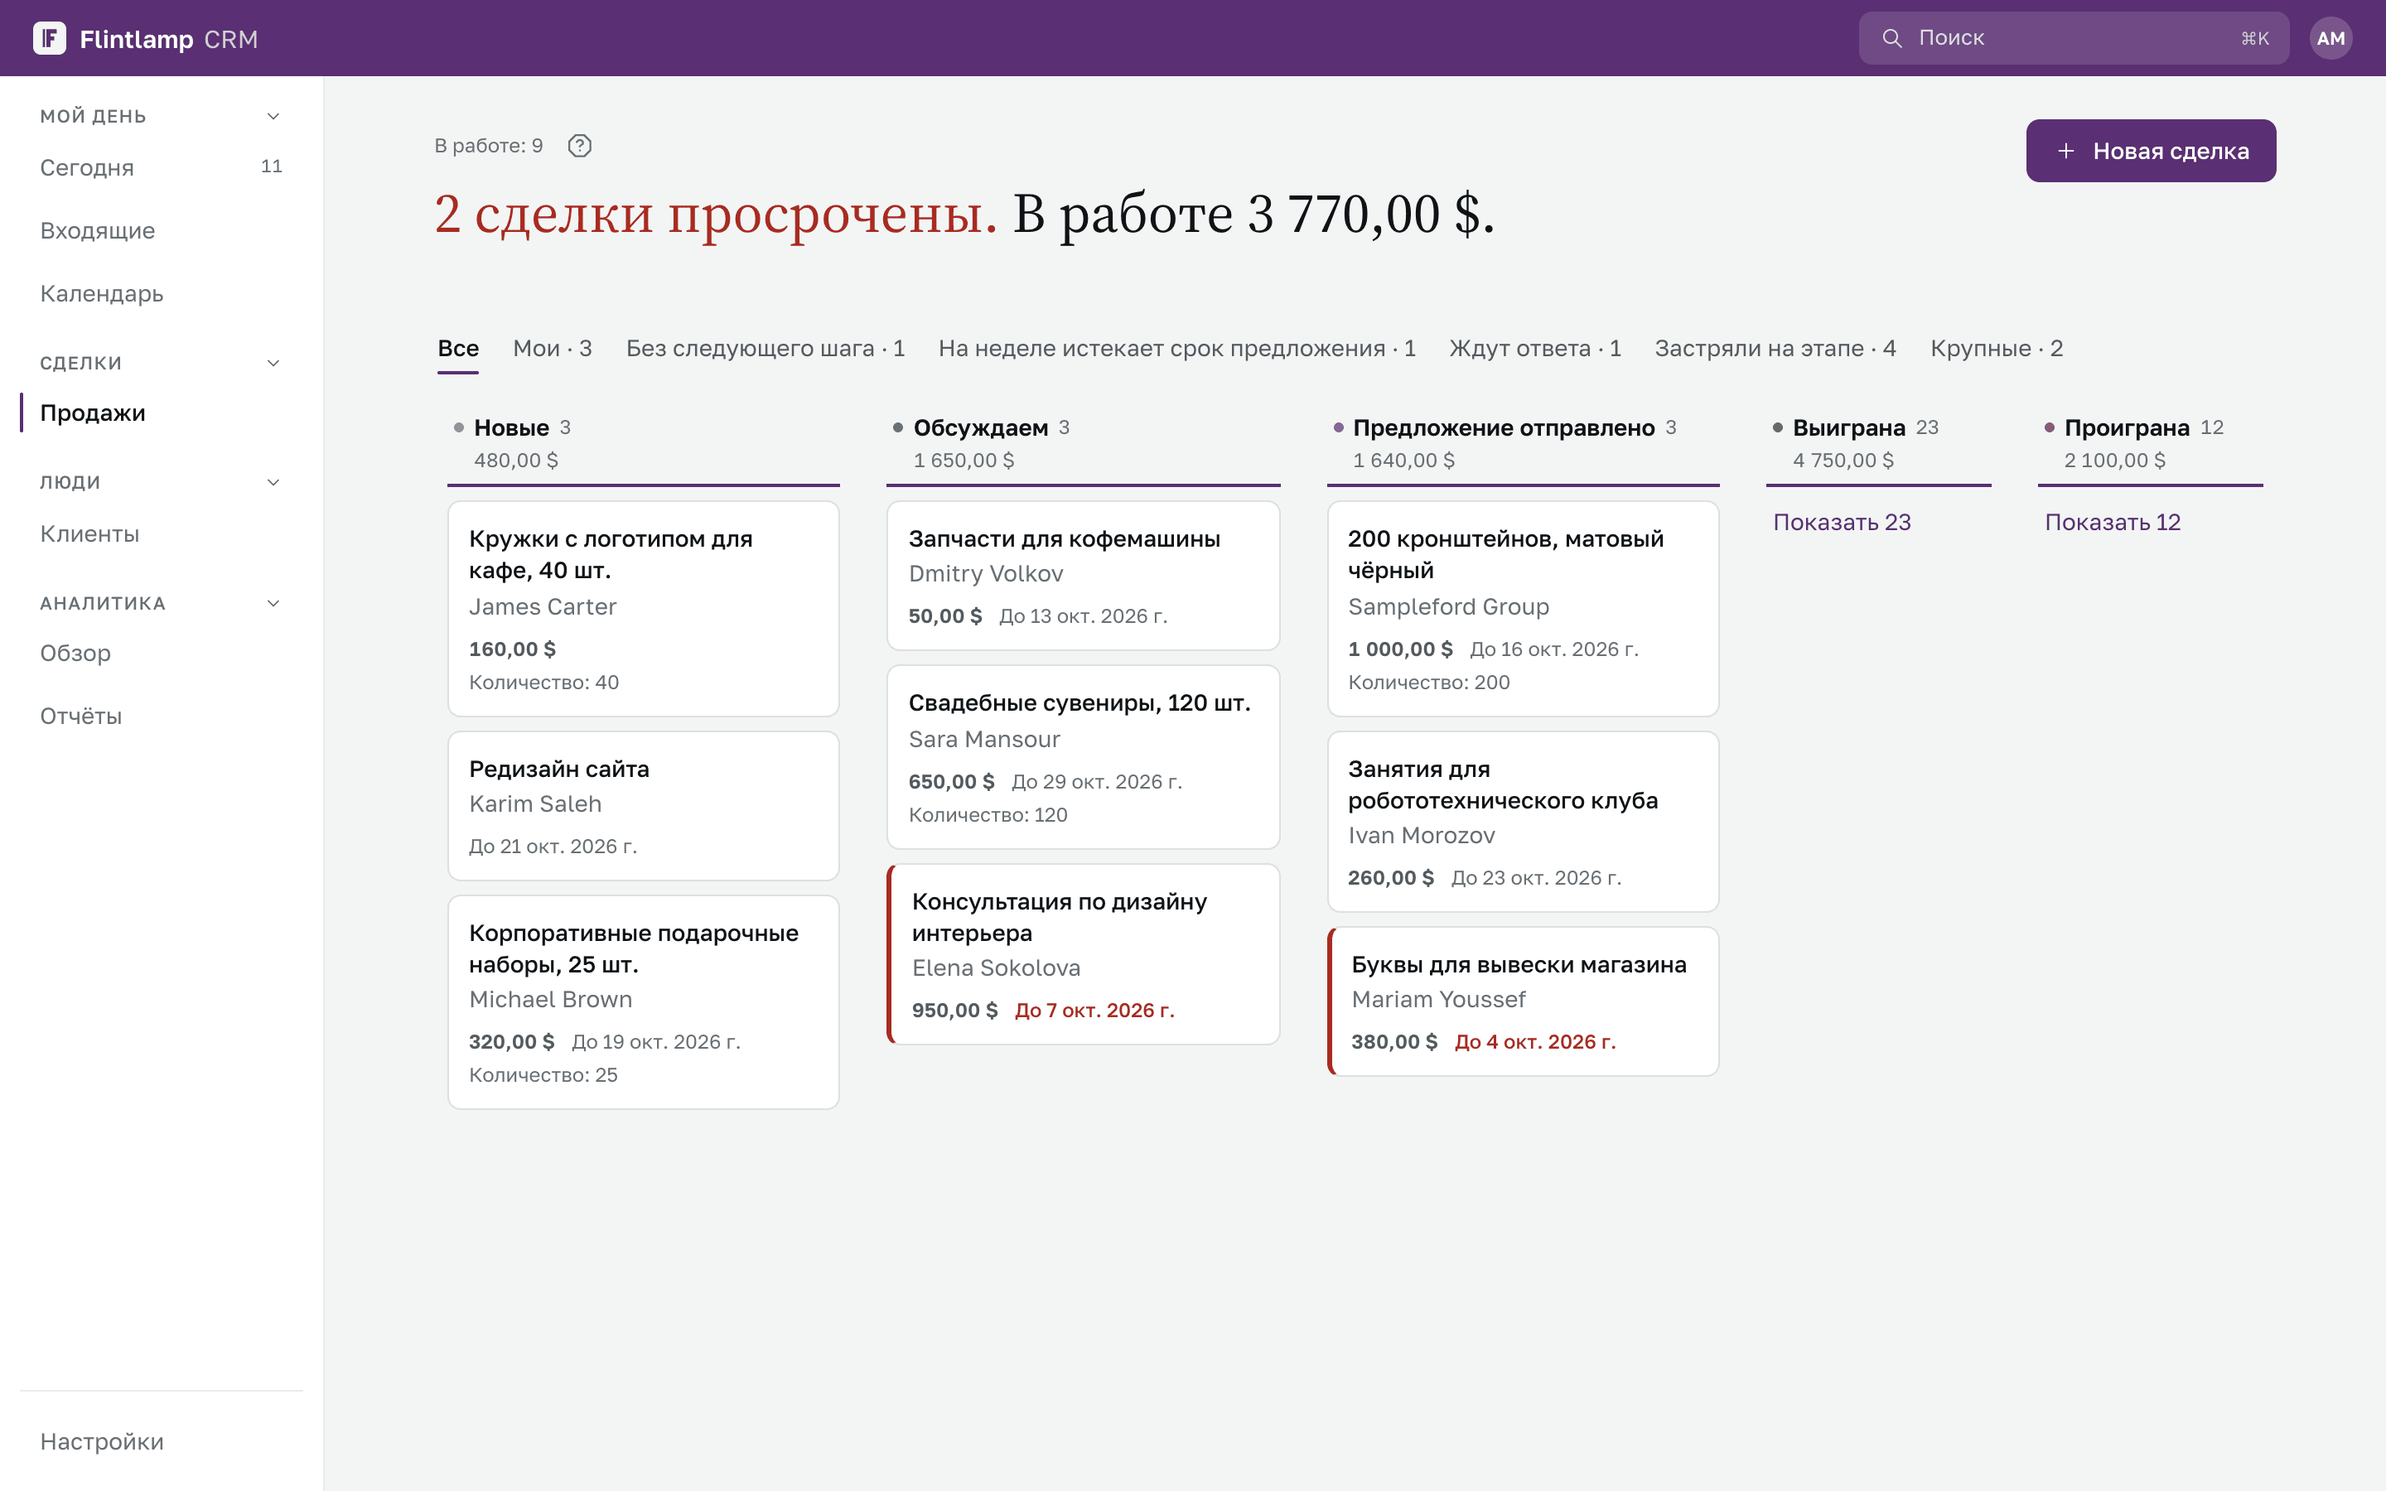Open the Консультация по дизайну интерьера card

point(1084,954)
